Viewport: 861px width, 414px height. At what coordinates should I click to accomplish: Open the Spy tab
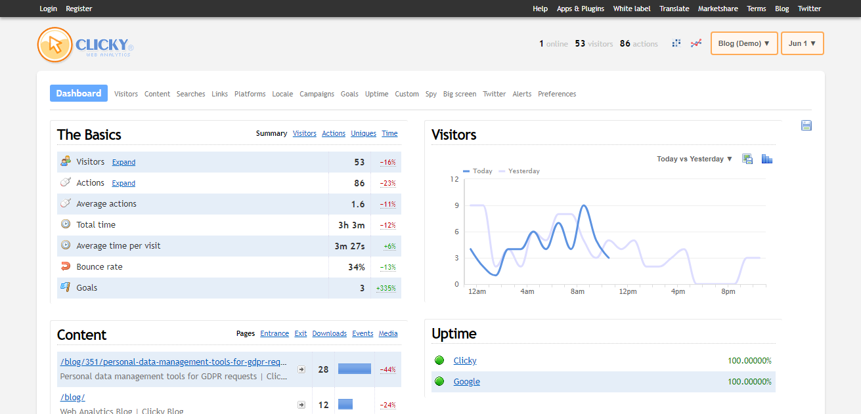click(x=431, y=94)
